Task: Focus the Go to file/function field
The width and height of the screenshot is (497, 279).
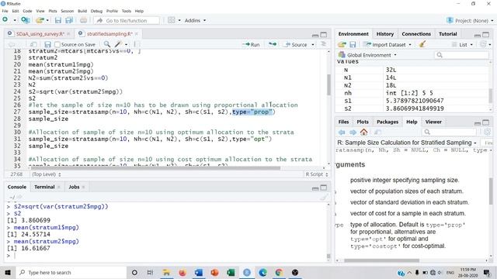Action: [x=127, y=21]
